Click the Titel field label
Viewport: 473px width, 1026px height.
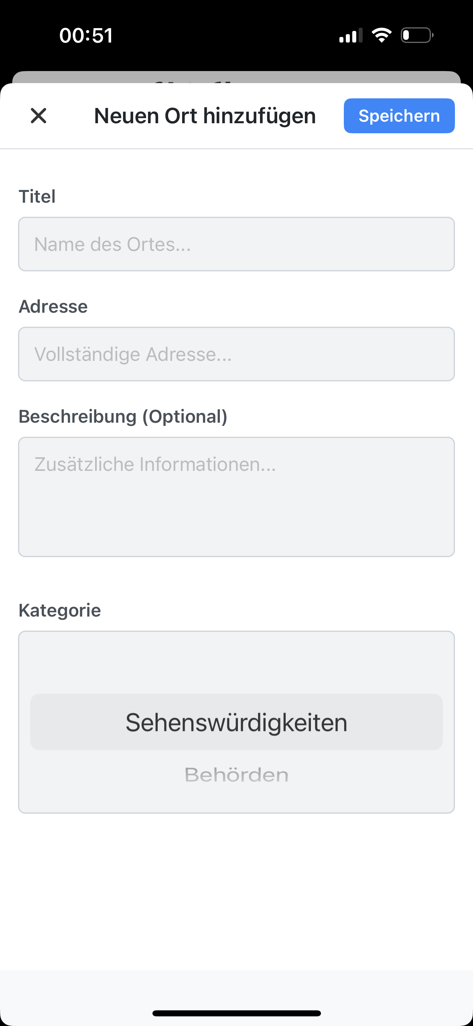(x=37, y=197)
